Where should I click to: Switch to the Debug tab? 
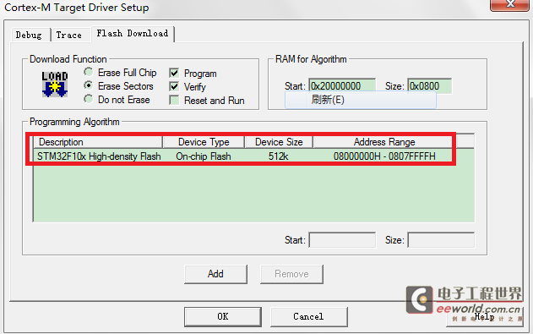click(29, 35)
